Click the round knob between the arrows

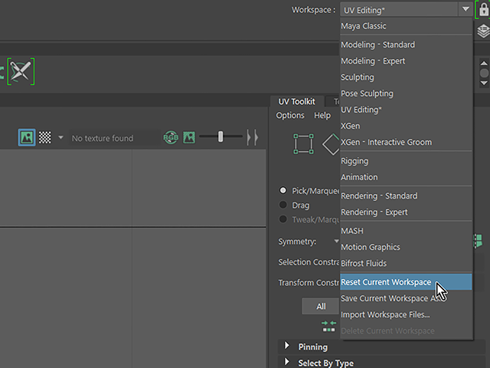pos(484,74)
